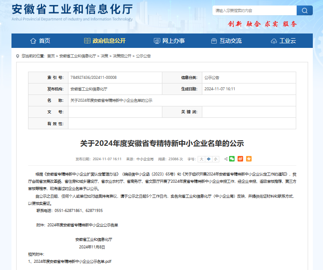Click the orange star favorite icon
The width and height of the screenshot is (323, 270).
point(249,159)
